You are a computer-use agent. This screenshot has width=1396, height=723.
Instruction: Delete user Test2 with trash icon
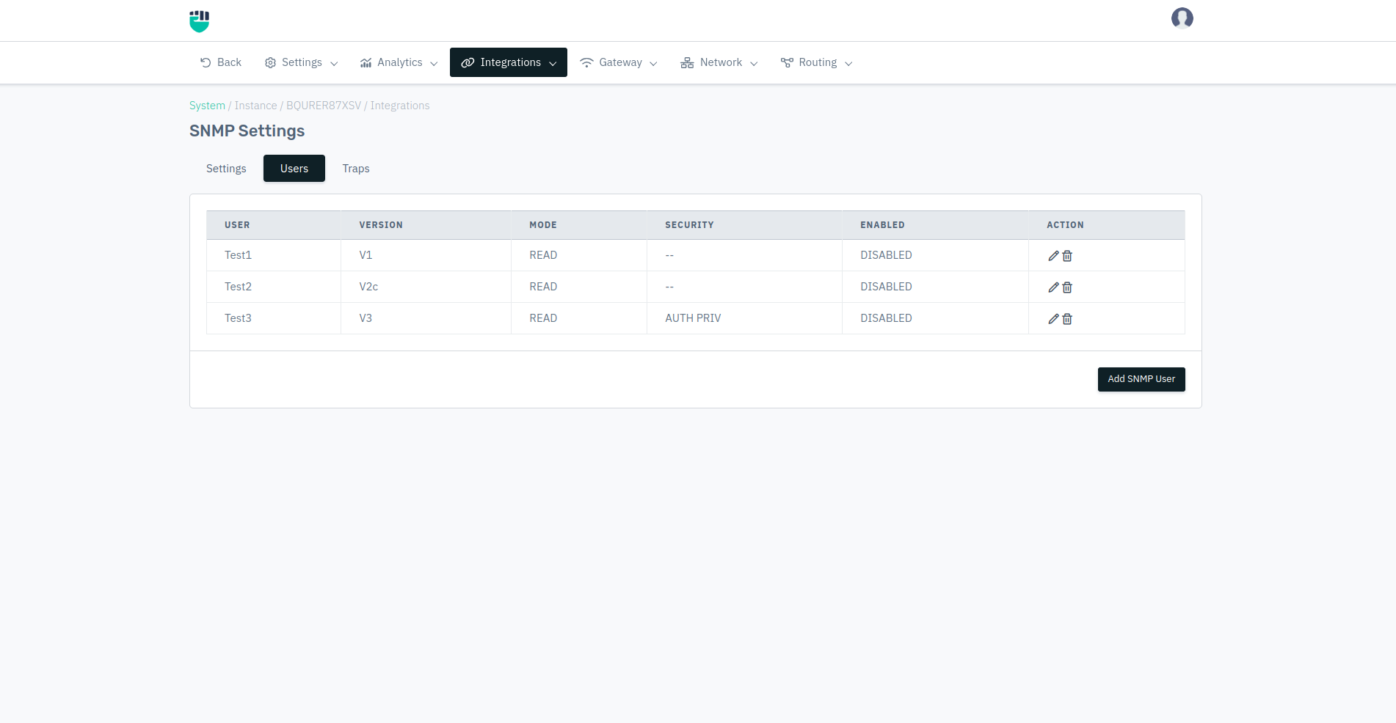point(1067,287)
